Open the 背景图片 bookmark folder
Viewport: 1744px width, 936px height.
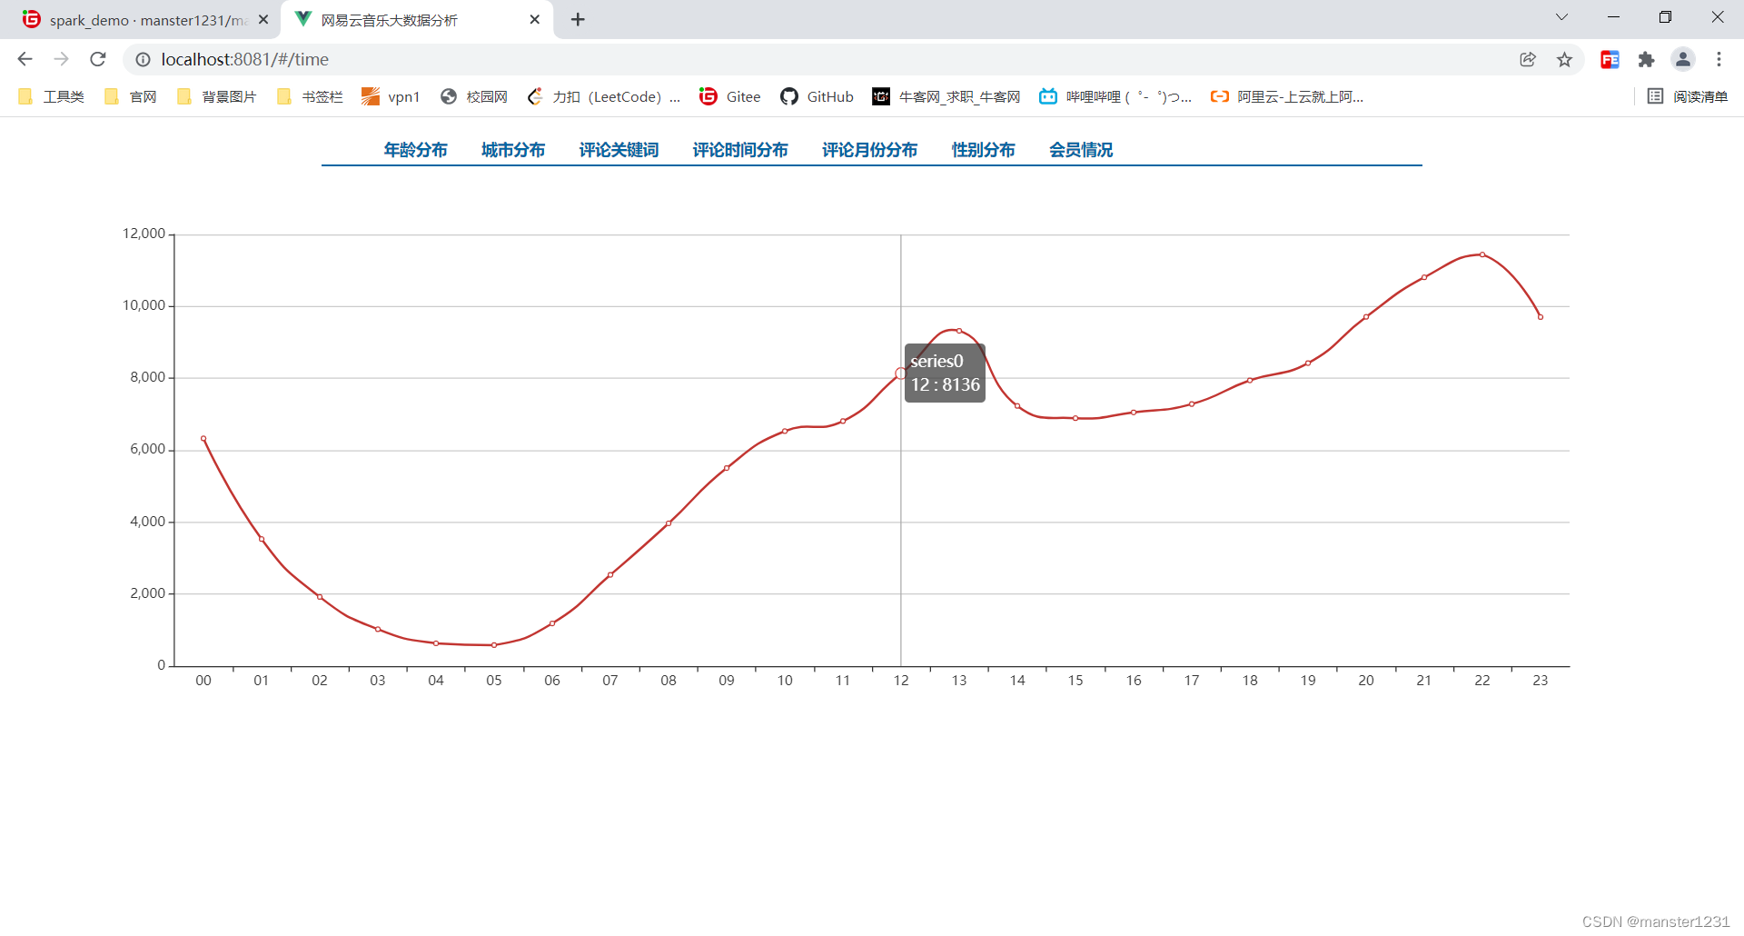[216, 96]
